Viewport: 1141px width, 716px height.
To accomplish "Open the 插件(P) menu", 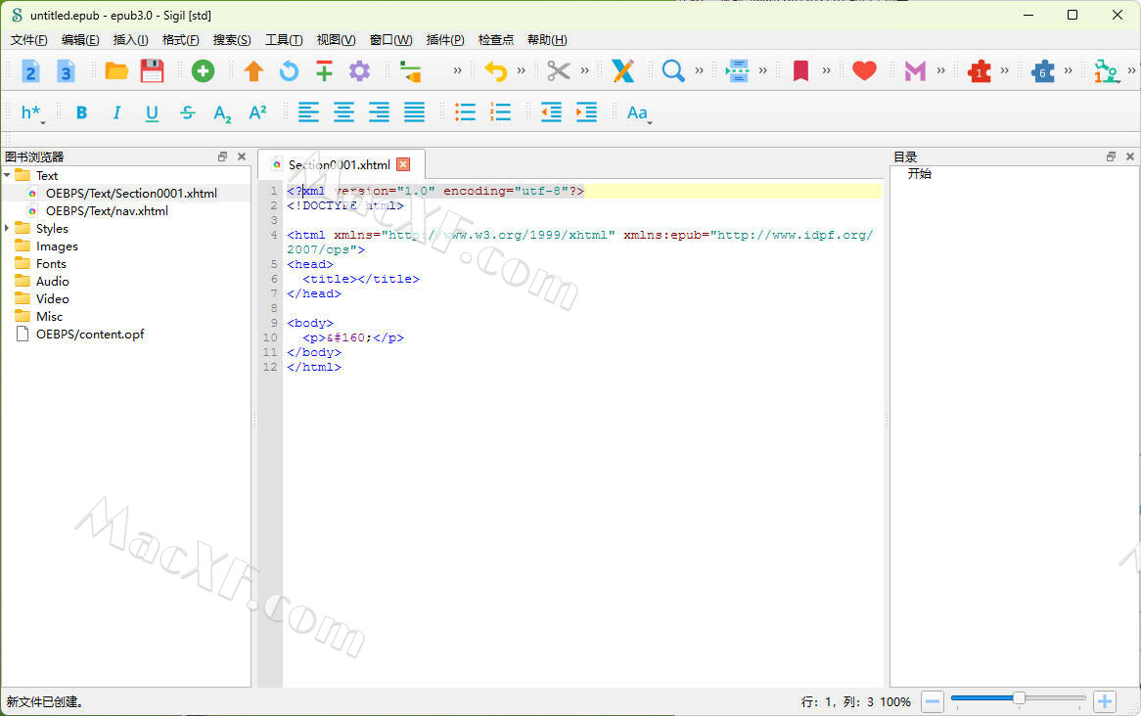I will [444, 40].
